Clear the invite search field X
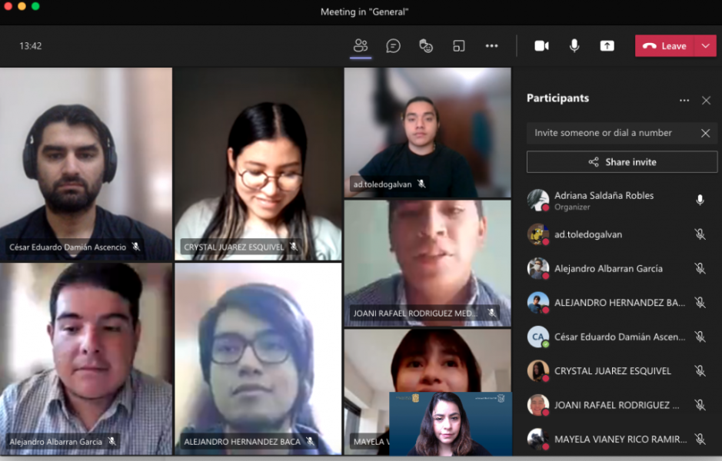The height and width of the screenshot is (461, 722). (705, 133)
